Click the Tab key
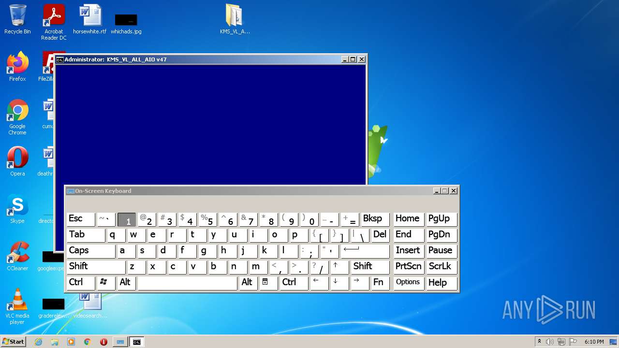This screenshot has height=348, width=619. point(86,235)
